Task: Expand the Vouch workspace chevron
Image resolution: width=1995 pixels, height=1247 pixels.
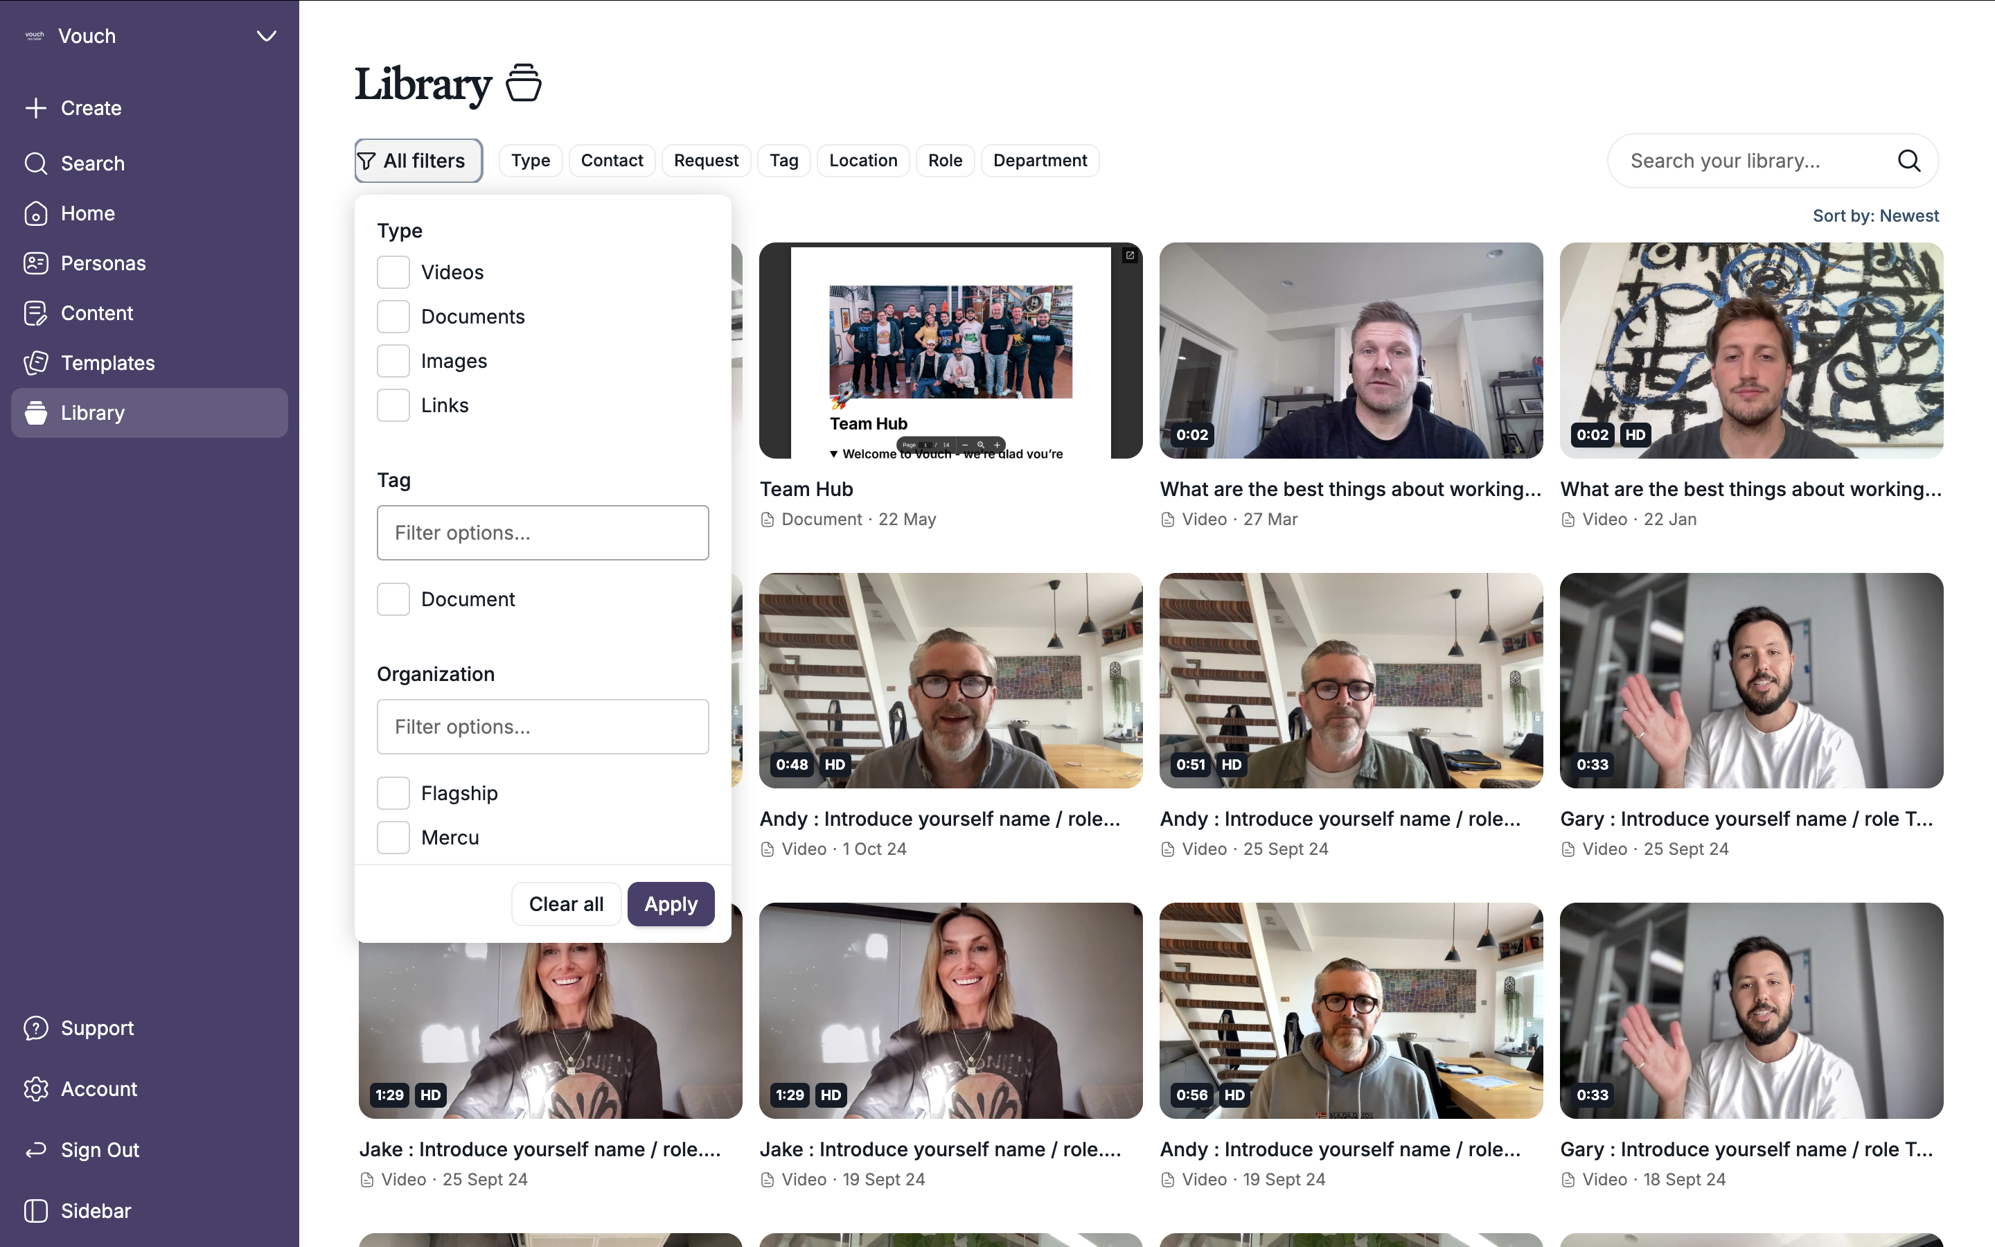Action: (266, 36)
